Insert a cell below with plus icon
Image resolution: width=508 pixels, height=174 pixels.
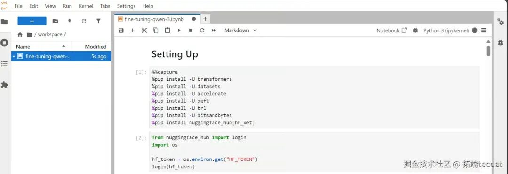(132, 30)
